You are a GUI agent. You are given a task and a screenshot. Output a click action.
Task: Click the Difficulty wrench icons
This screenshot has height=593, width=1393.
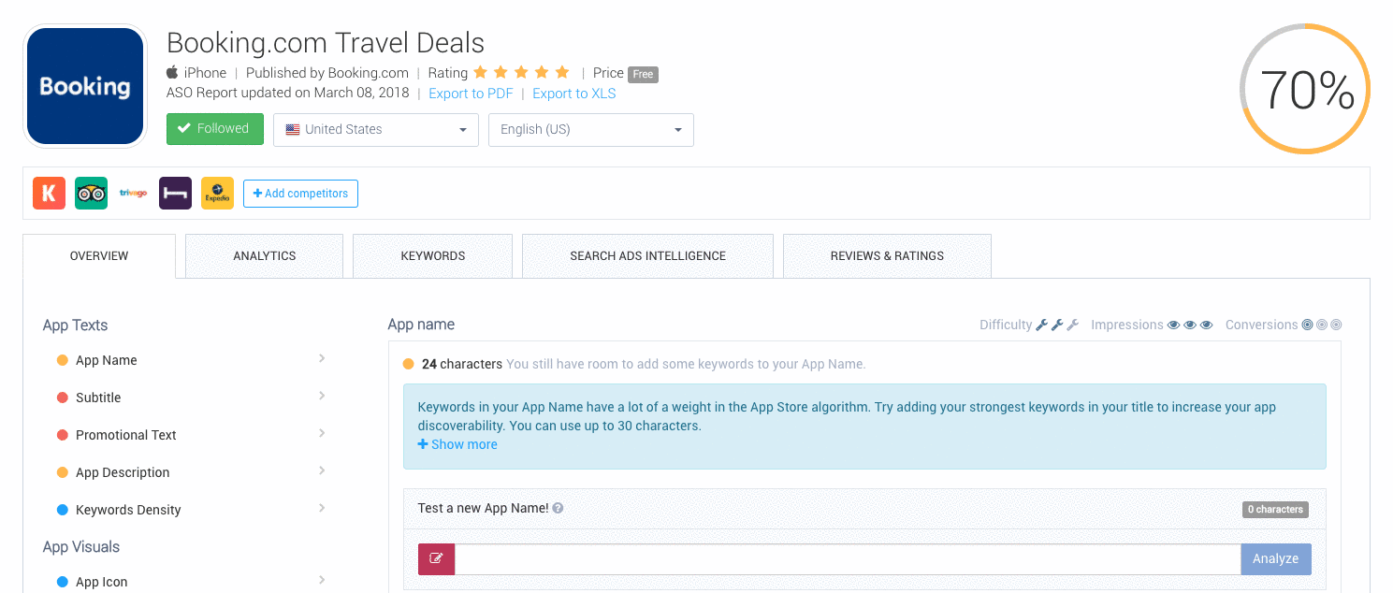[x=1057, y=325]
